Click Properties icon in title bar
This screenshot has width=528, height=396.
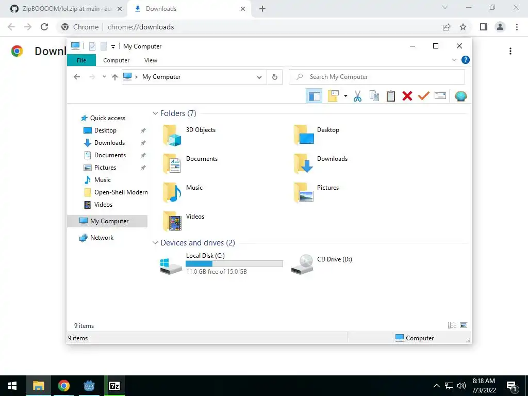click(92, 46)
